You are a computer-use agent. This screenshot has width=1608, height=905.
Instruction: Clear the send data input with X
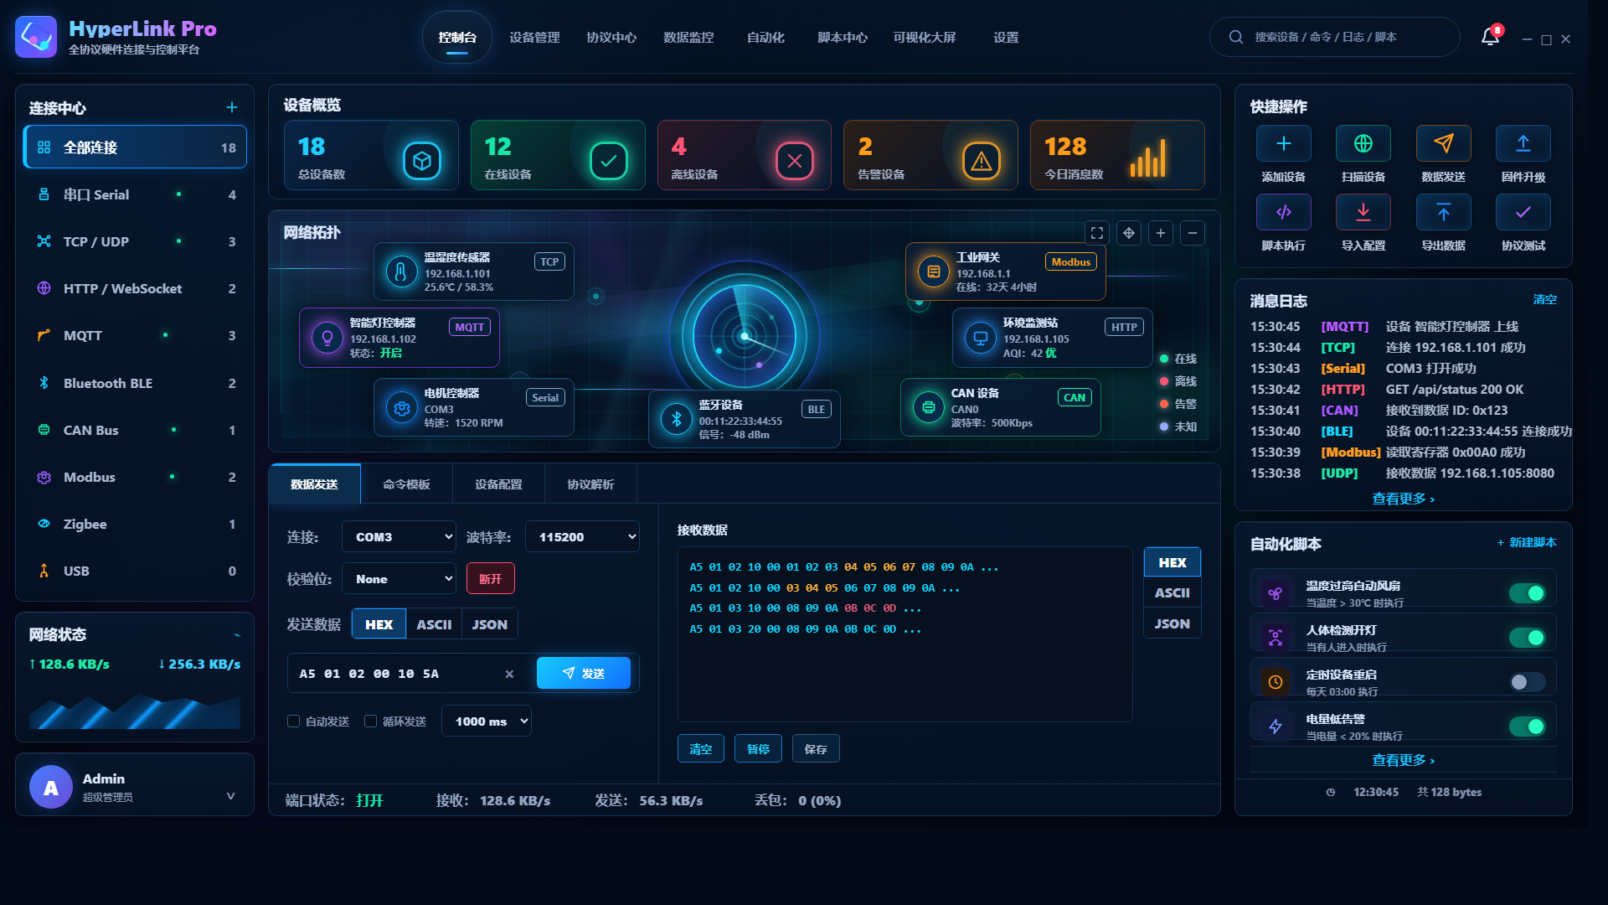pos(509,674)
